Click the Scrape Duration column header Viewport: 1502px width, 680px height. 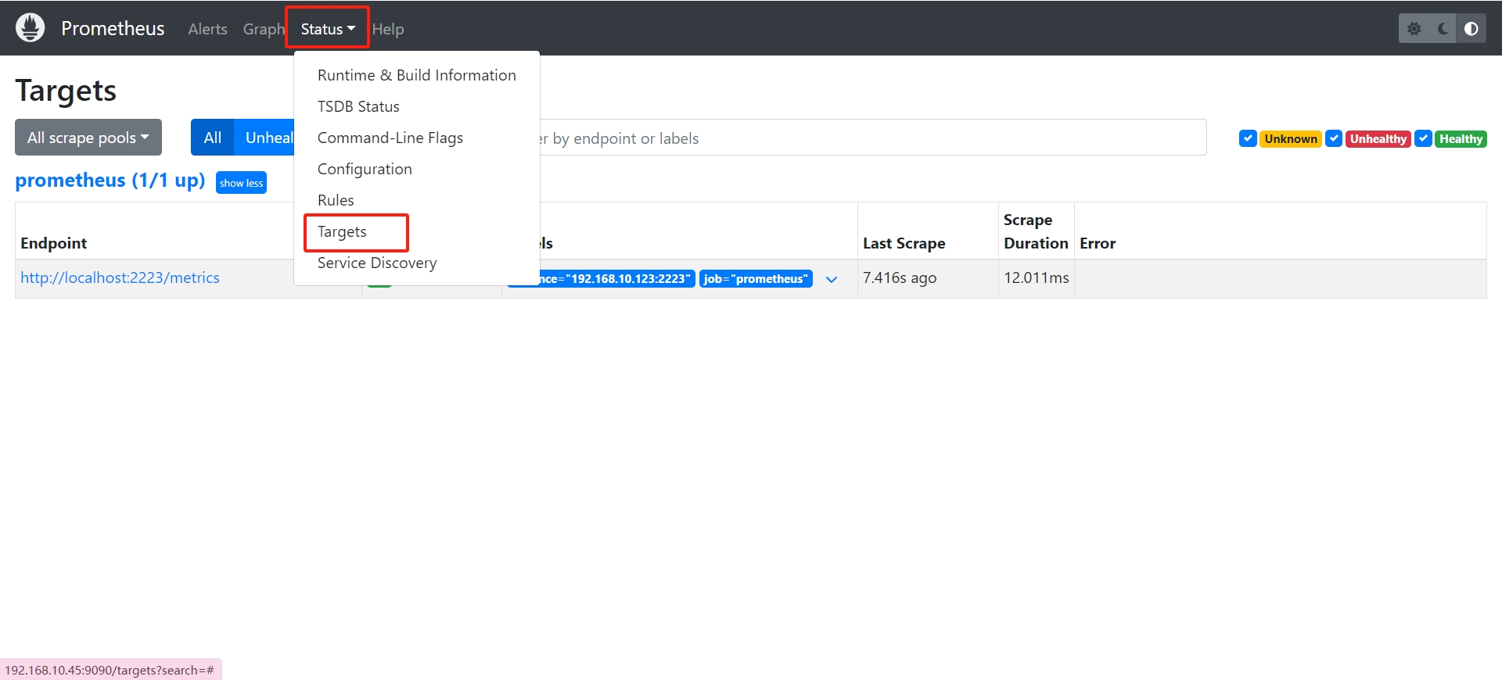tap(1036, 231)
